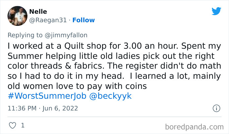Open Nelle's profile picture

tap(17, 16)
